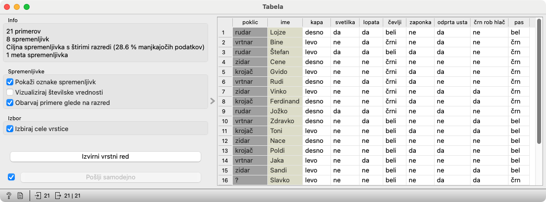Image resolution: width=546 pixels, height=202 pixels.
Task: Open the report document icon
Action: pyautogui.click(x=20, y=196)
